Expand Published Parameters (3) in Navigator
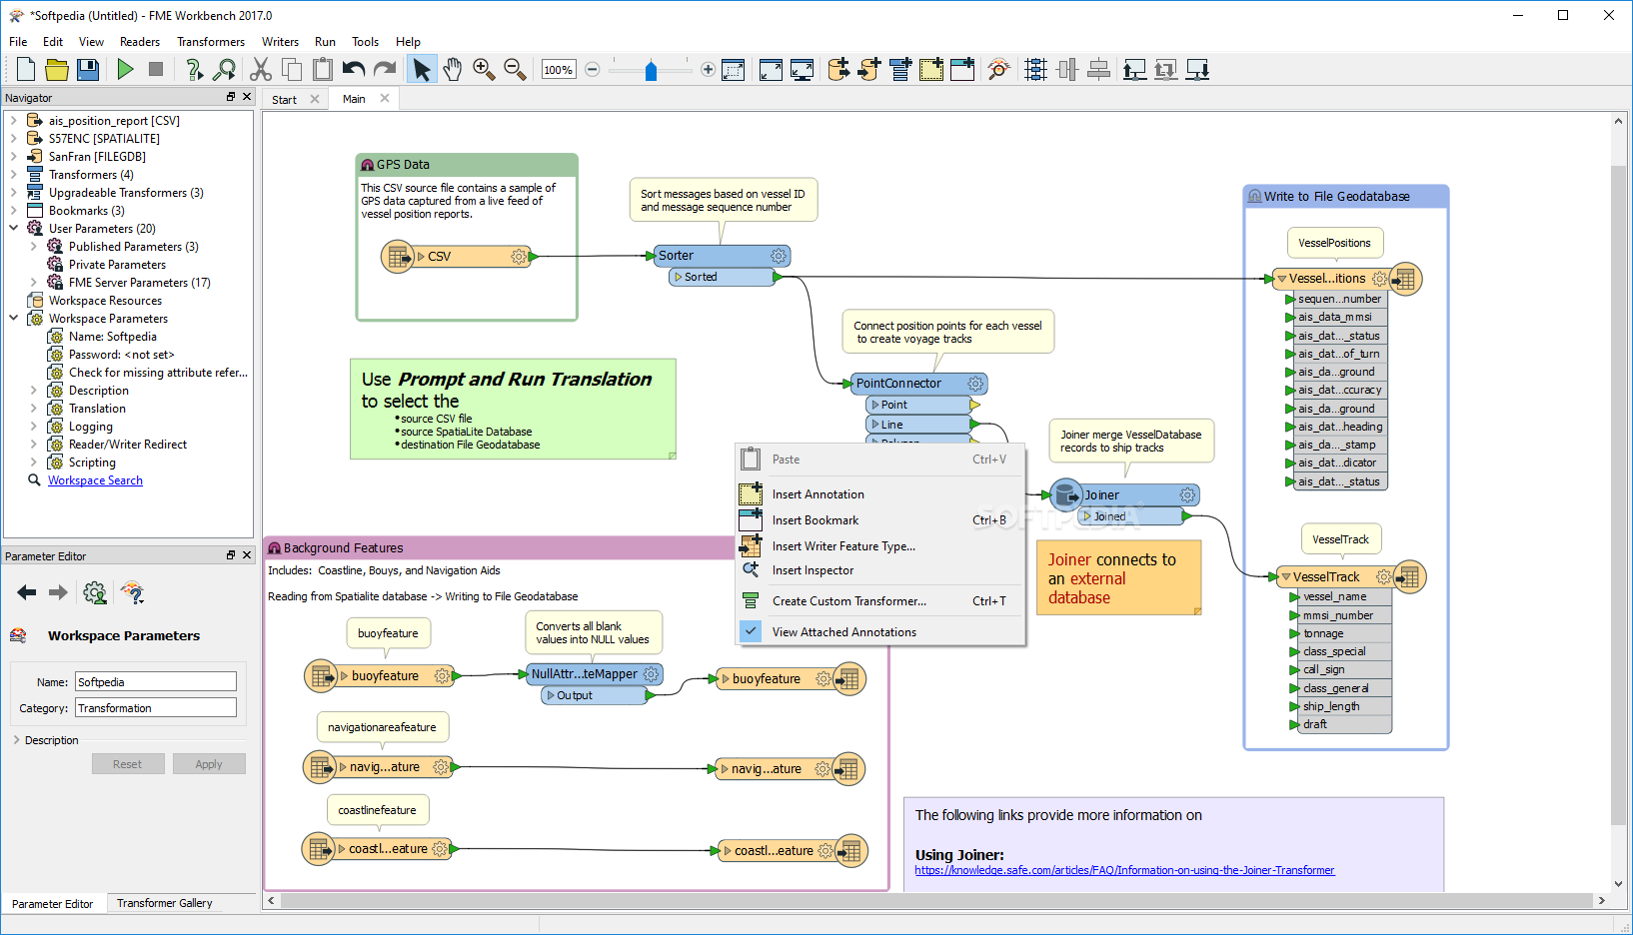 click(33, 247)
